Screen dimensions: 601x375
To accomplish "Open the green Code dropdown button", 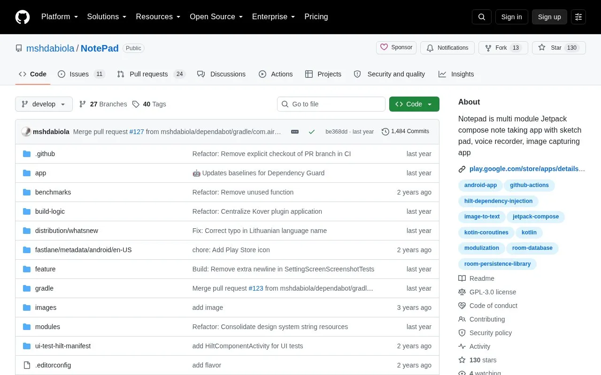I will click(414, 104).
